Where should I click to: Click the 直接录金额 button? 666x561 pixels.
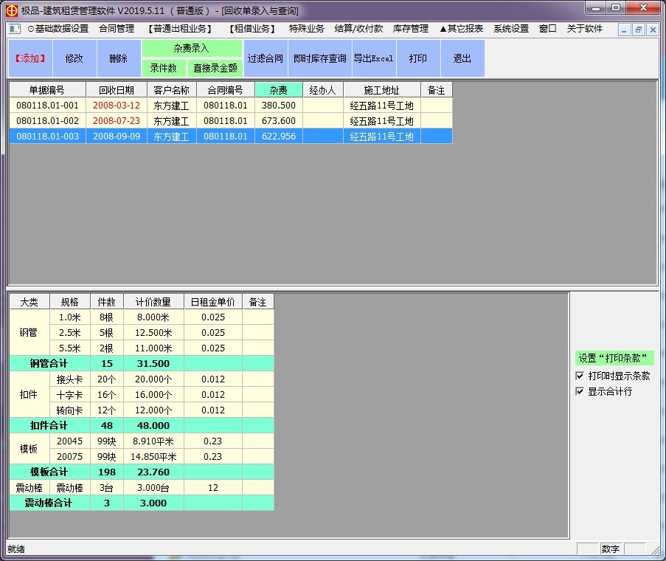(x=215, y=68)
